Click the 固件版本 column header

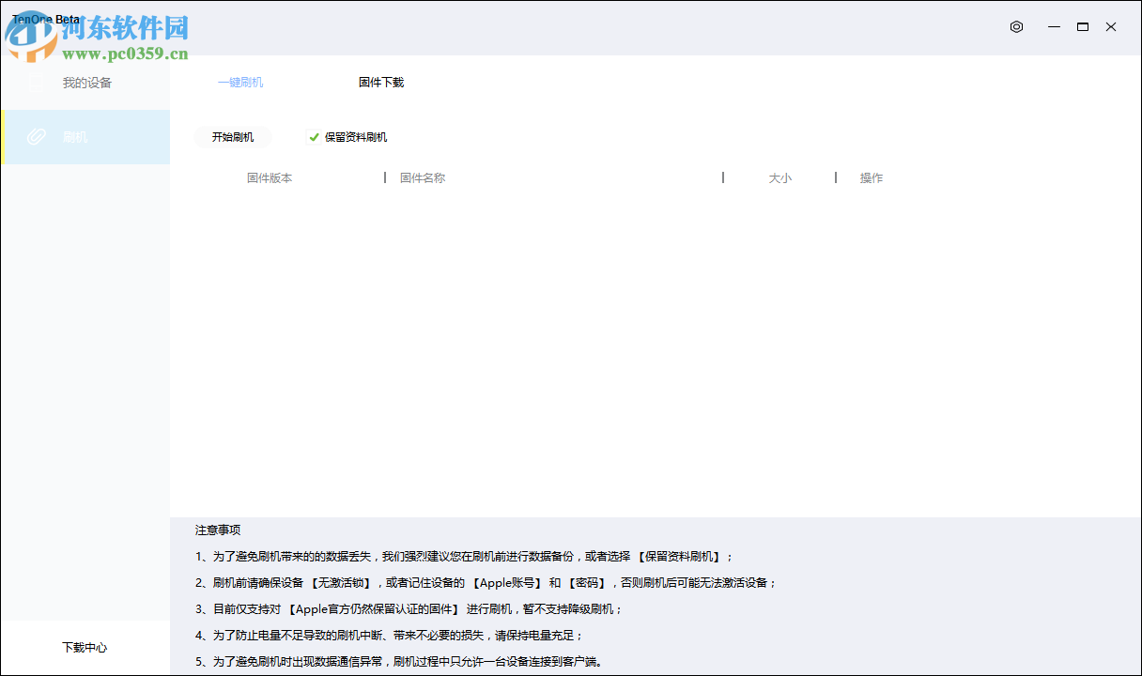pyautogui.click(x=270, y=177)
